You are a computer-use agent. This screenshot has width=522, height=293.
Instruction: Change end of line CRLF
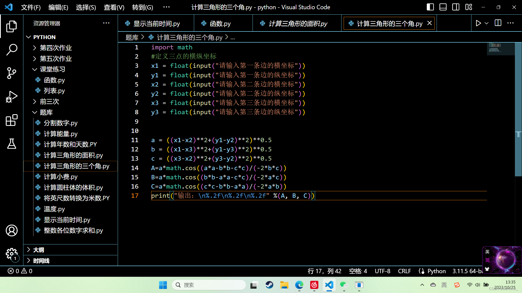click(x=404, y=271)
